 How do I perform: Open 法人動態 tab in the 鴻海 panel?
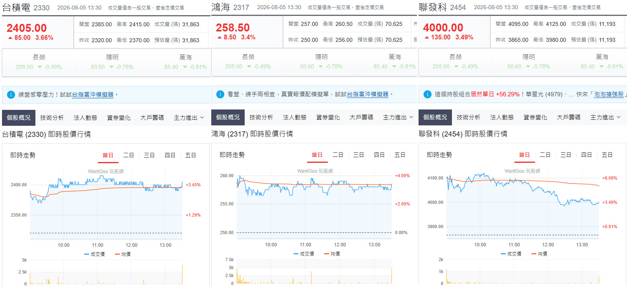point(295,117)
